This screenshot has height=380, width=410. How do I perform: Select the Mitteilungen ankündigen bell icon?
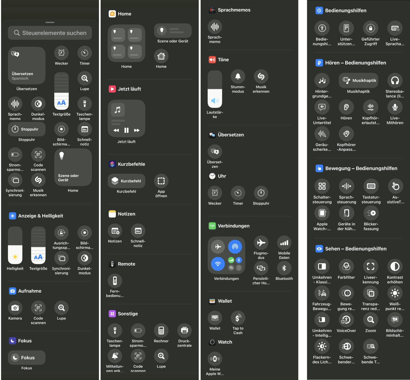click(115, 356)
